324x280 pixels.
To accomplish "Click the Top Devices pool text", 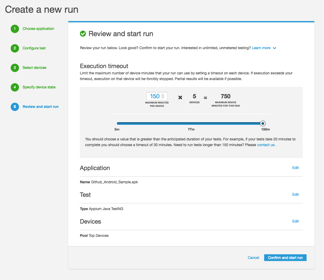I will coord(99,236).
